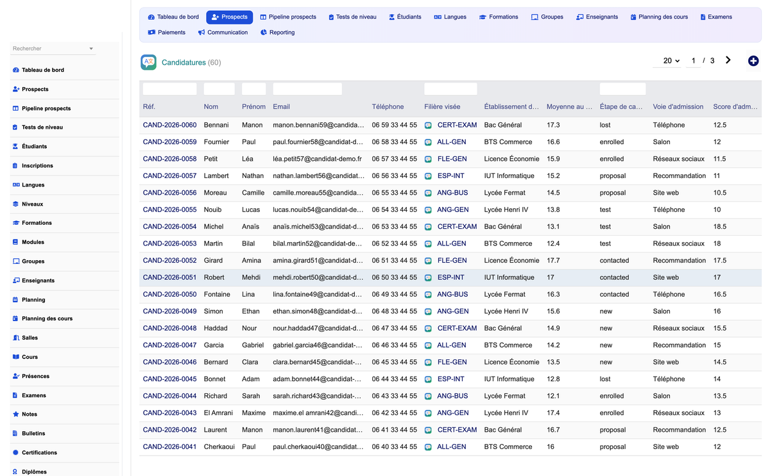Click the Email column filter field
The height and width of the screenshot is (476, 770).
tap(307, 89)
